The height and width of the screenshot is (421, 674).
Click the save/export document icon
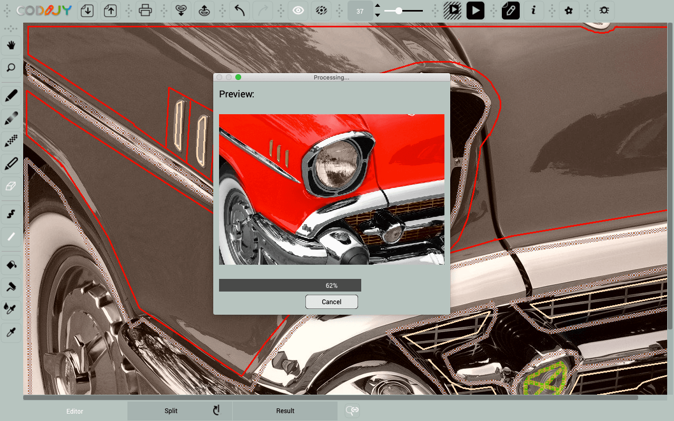coord(110,11)
